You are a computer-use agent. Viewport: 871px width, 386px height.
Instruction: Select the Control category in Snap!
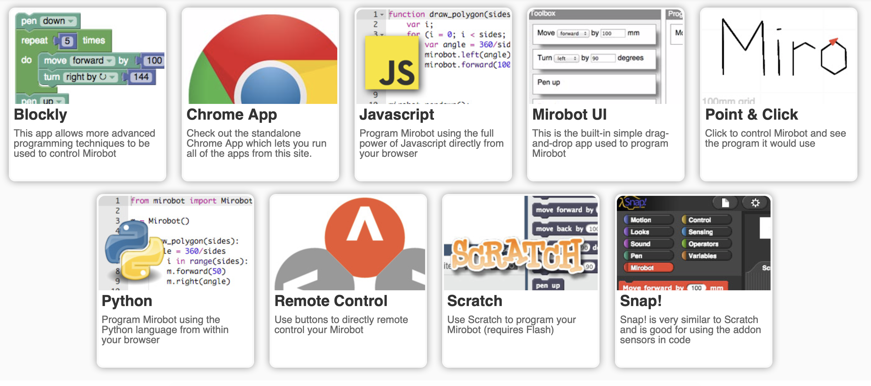[x=707, y=220]
